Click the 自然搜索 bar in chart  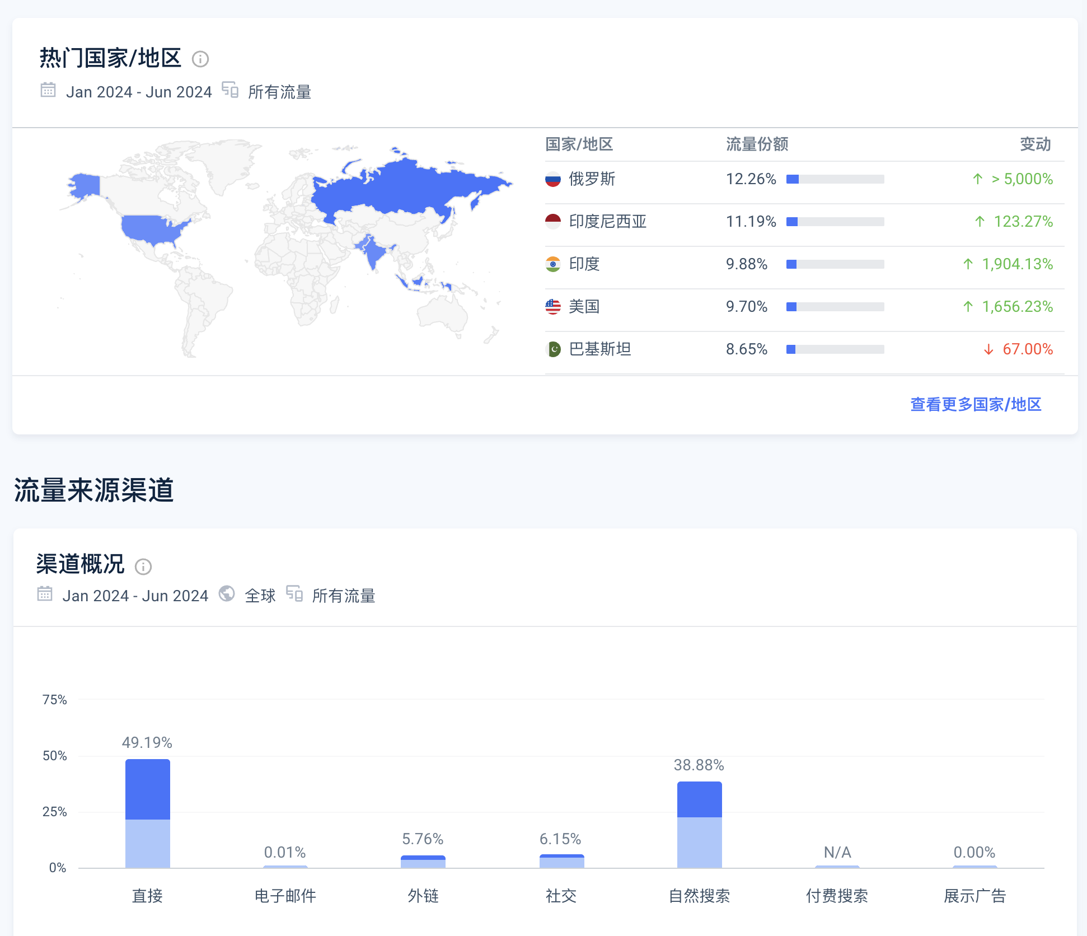(700, 825)
